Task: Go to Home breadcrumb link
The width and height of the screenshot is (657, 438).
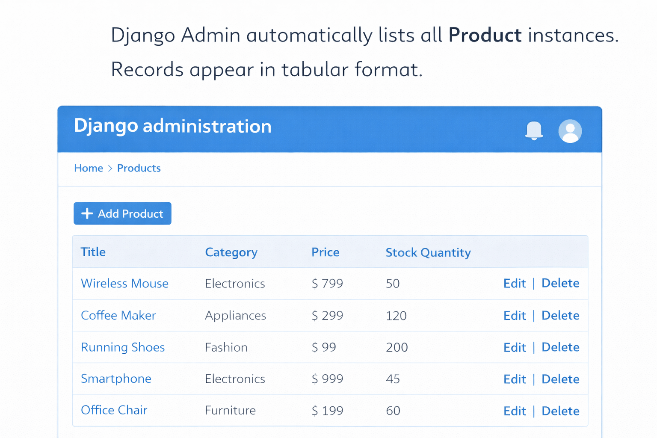Action: click(89, 168)
